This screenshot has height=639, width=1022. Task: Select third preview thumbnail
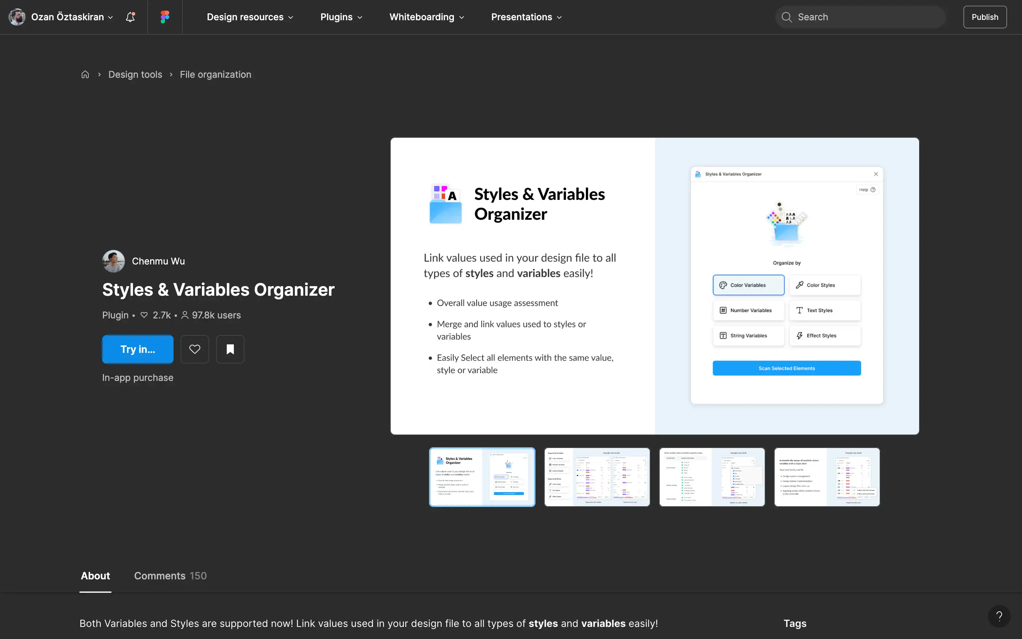click(712, 477)
